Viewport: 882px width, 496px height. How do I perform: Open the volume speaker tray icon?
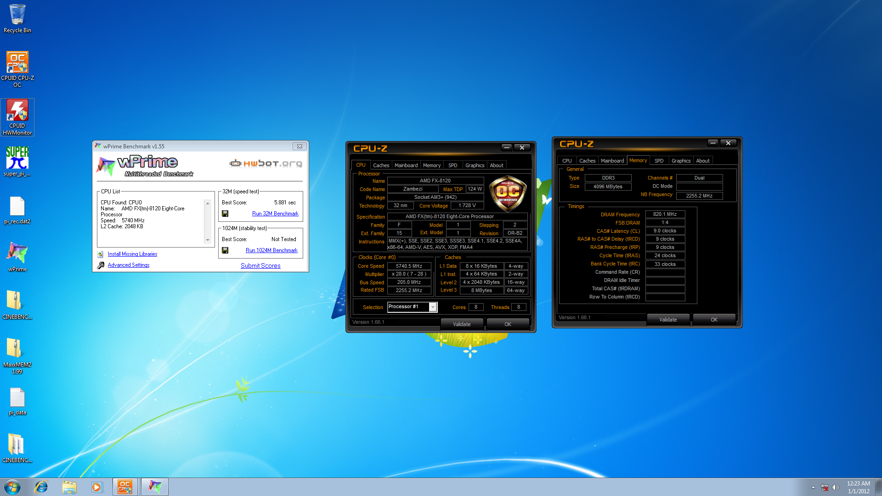coord(836,487)
